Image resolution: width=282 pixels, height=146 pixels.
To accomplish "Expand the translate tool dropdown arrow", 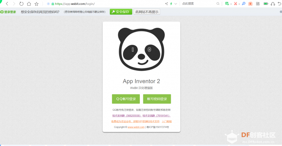I will [x=231, y=4].
